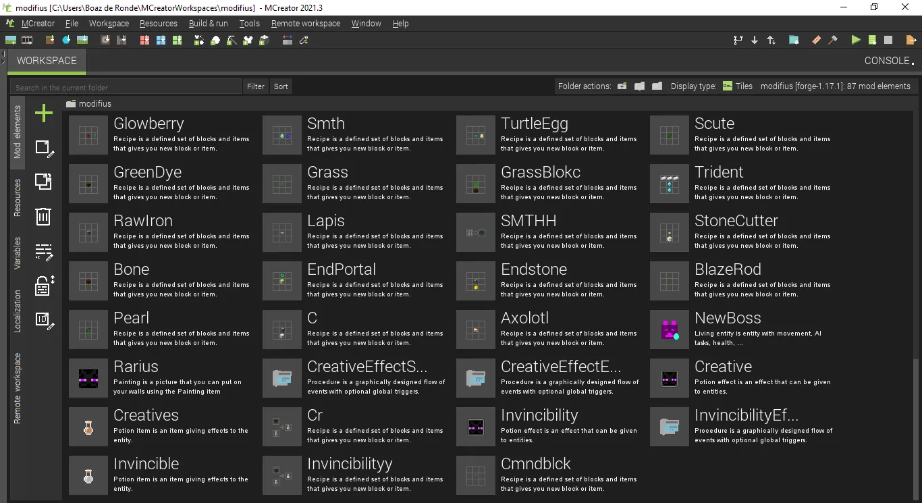Switch to the CONSOLE tab

point(890,61)
